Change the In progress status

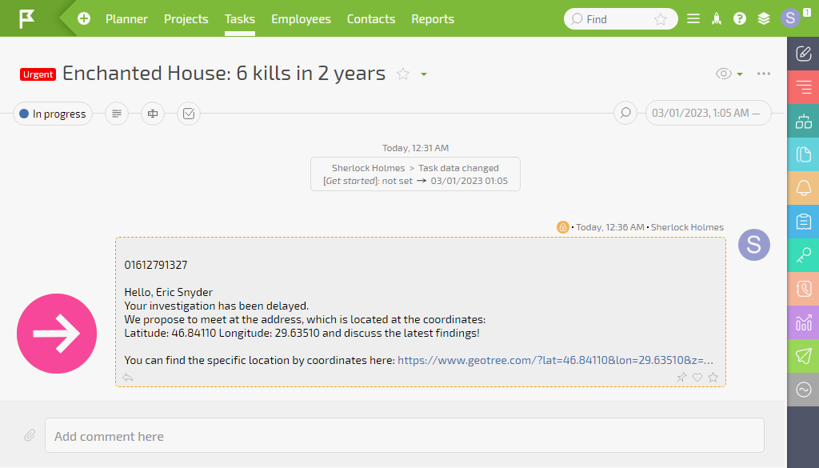(x=53, y=114)
